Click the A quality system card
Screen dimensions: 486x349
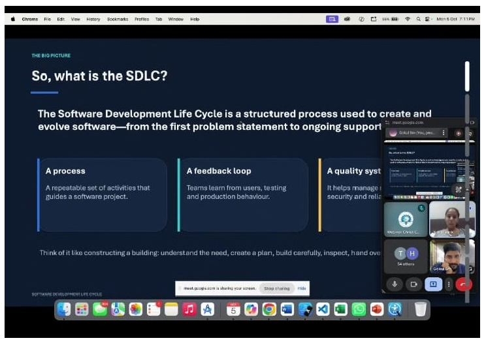[x=351, y=195]
